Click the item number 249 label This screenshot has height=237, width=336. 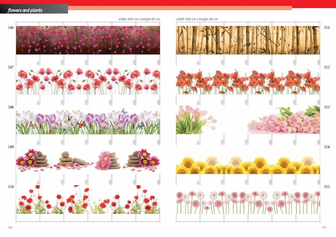11,147
